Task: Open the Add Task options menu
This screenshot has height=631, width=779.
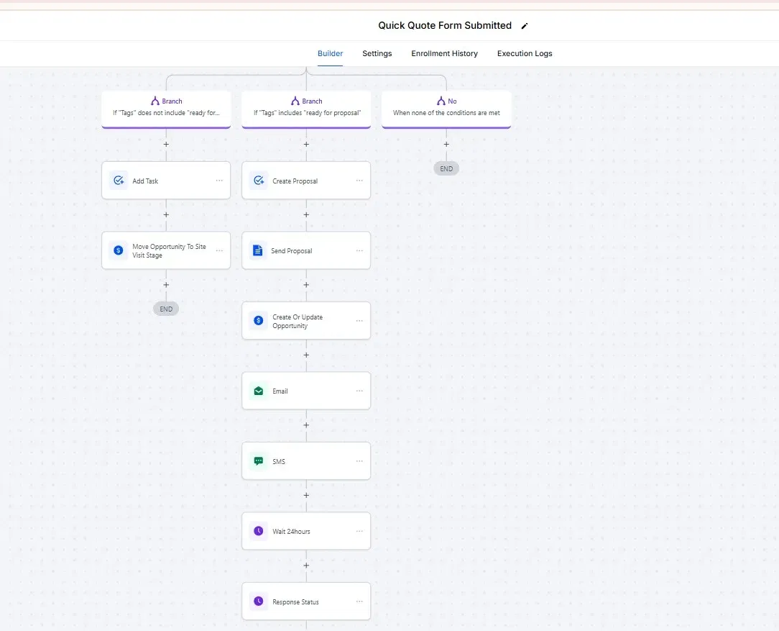Action: [219, 181]
